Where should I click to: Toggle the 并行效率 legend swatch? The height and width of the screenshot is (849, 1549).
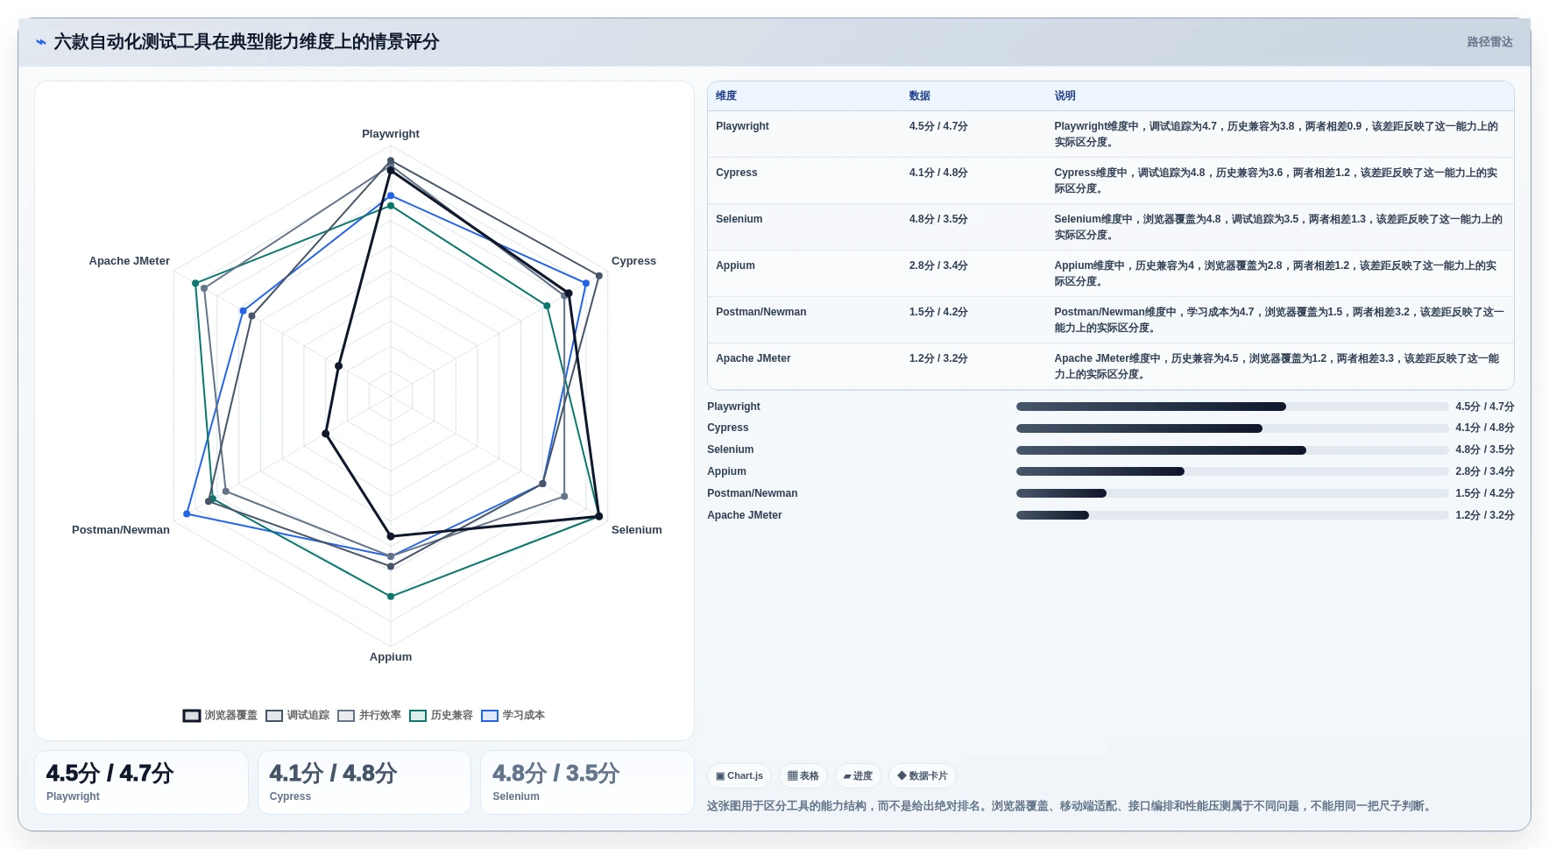[346, 716]
